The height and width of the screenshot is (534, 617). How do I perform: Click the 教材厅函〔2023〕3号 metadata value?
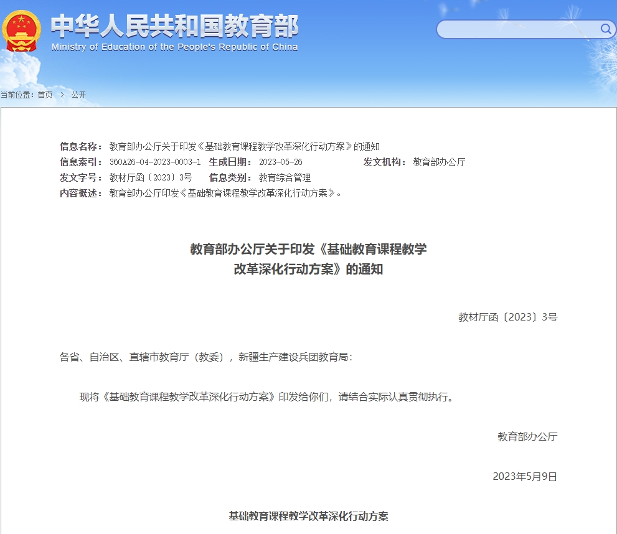pyautogui.click(x=151, y=178)
